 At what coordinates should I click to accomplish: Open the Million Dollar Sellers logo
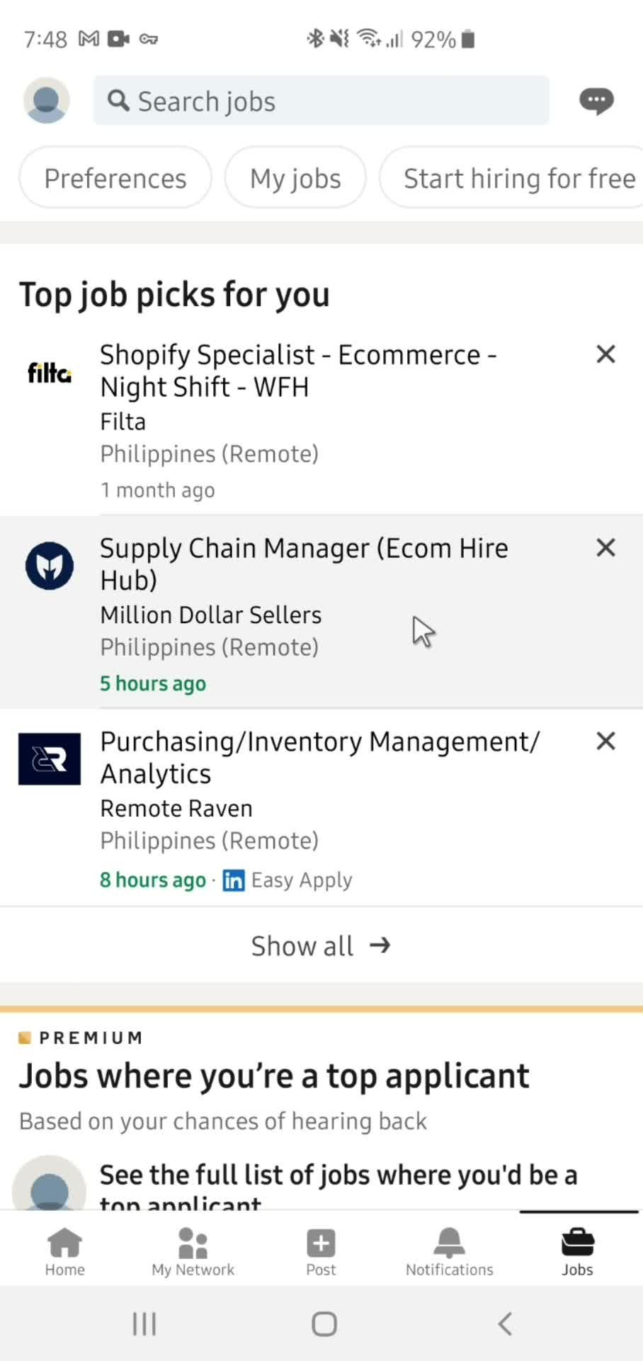pyautogui.click(x=50, y=566)
